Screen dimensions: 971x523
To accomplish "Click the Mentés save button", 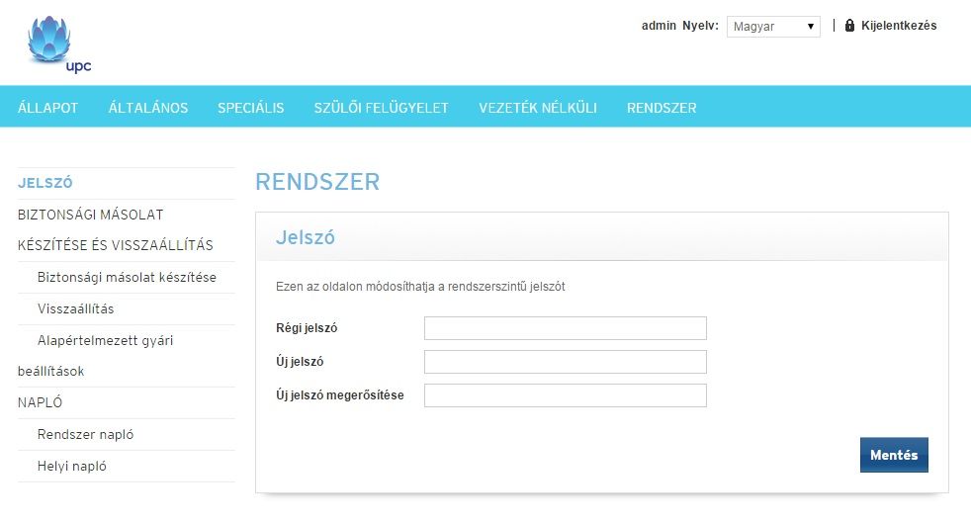I will pos(894,455).
